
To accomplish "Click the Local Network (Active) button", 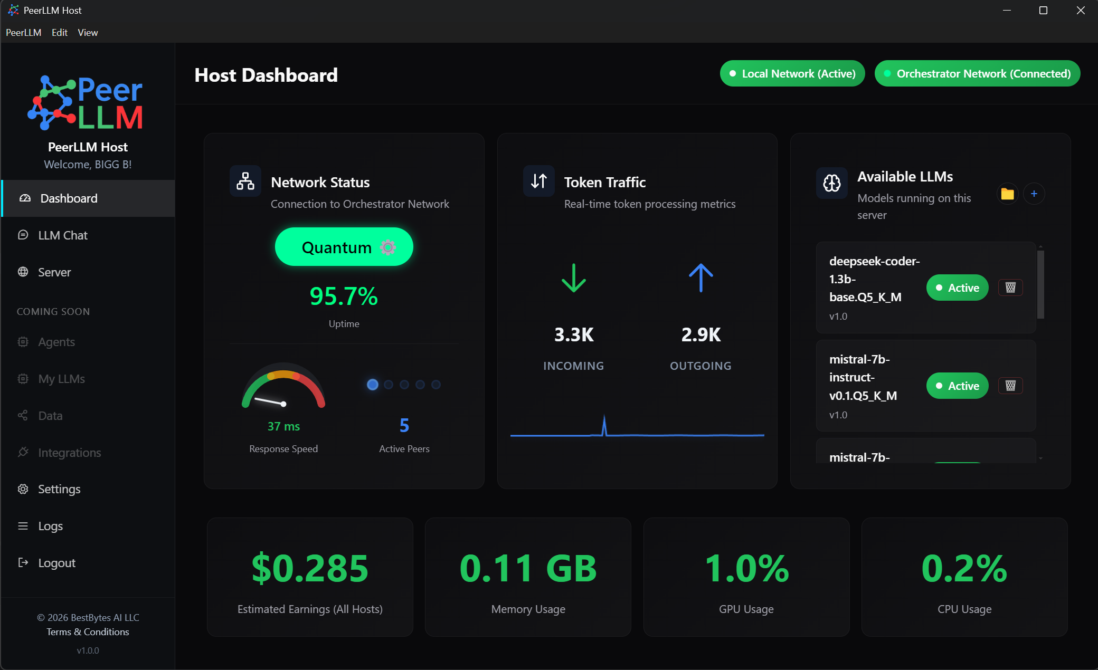I will [792, 73].
